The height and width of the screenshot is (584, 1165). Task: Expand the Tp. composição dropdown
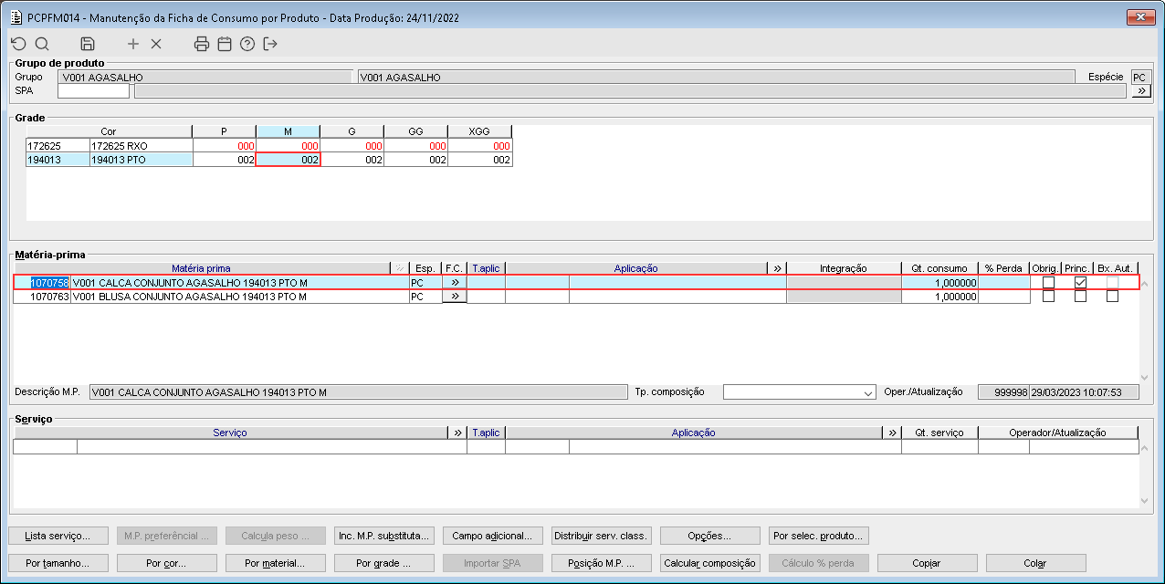(x=867, y=392)
